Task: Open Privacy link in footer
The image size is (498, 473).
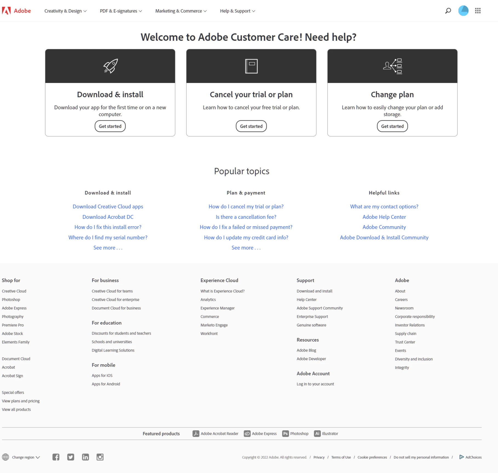Action: pos(319,457)
